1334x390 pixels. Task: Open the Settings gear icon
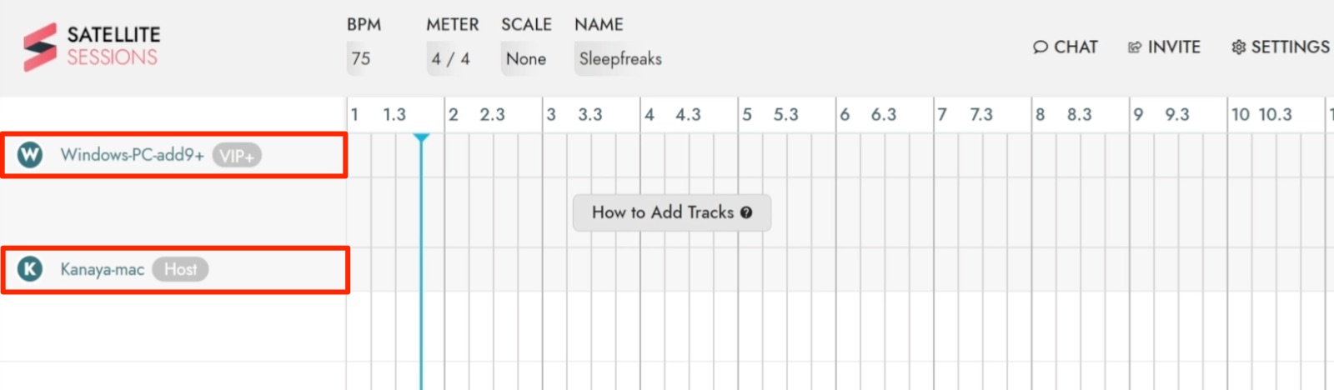pyautogui.click(x=1238, y=47)
